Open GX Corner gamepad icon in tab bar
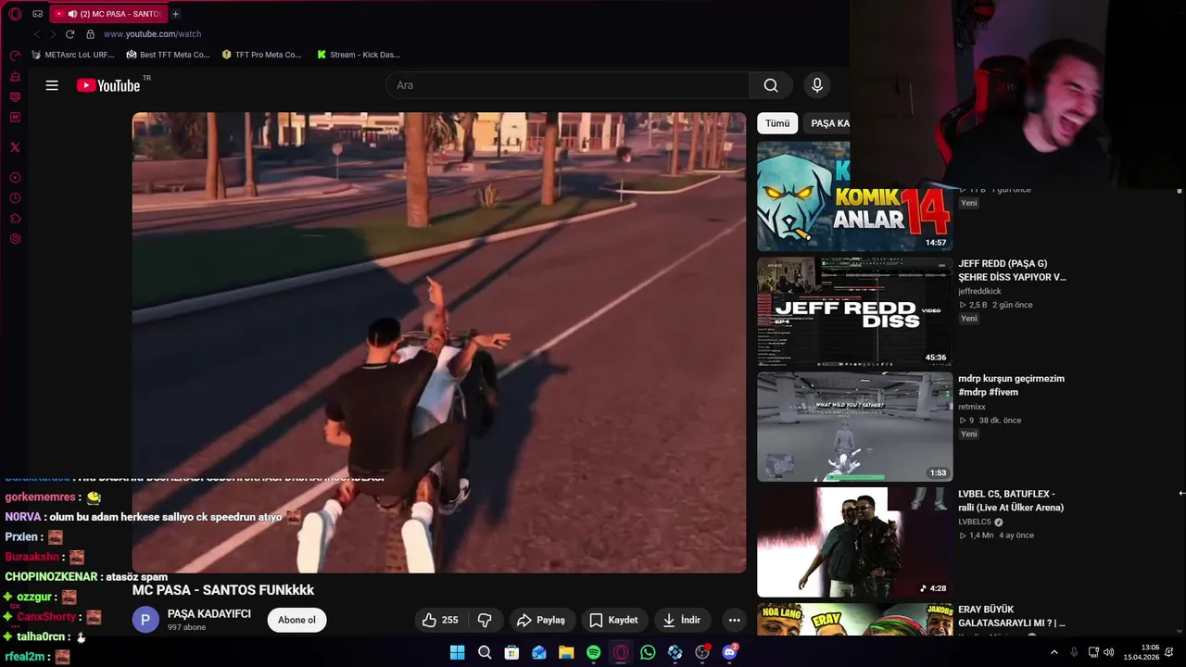The height and width of the screenshot is (667, 1186). tap(37, 14)
